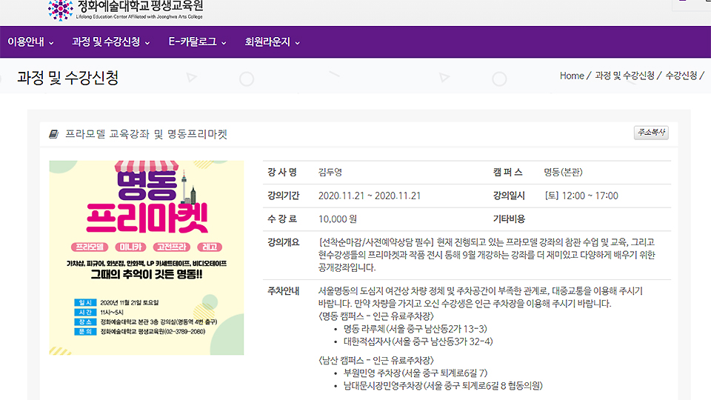Expand the 회원라운지 dropdown arrow
The width and height of the screenshot is (711, 400).
click(x=297, y=43)
